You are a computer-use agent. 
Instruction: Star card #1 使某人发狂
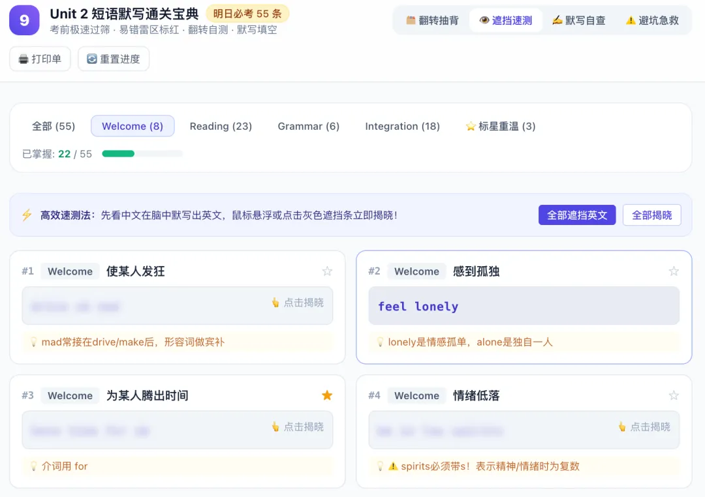(x=327, y=271)
